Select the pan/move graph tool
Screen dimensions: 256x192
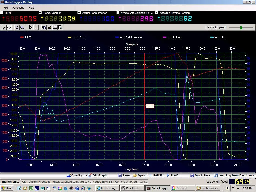point(3,27)
